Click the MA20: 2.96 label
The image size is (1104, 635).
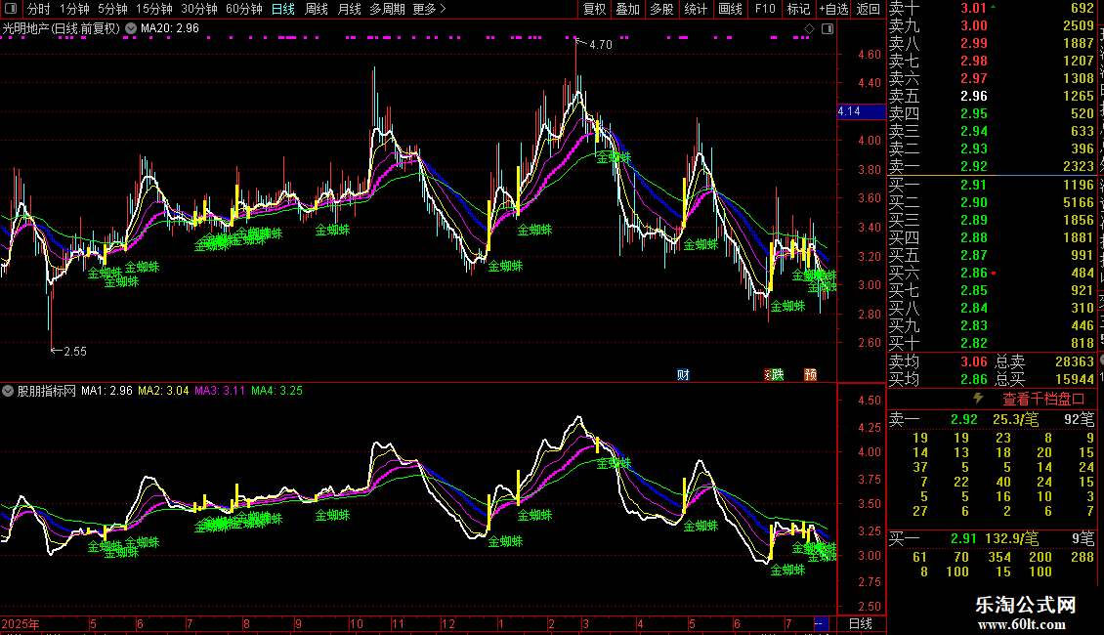tap(170, 29)
